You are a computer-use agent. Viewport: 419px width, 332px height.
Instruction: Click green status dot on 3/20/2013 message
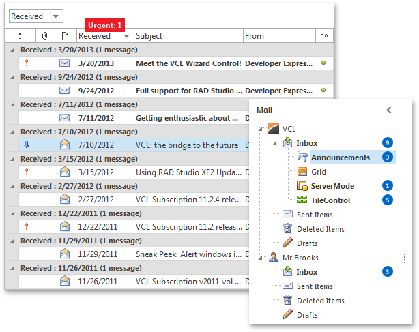coord(323,63)
